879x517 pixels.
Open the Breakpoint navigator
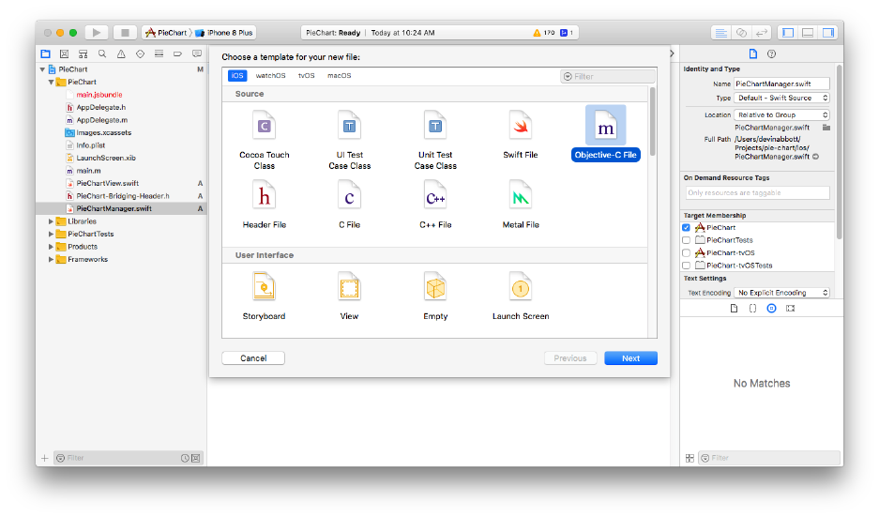click(177, 53)
